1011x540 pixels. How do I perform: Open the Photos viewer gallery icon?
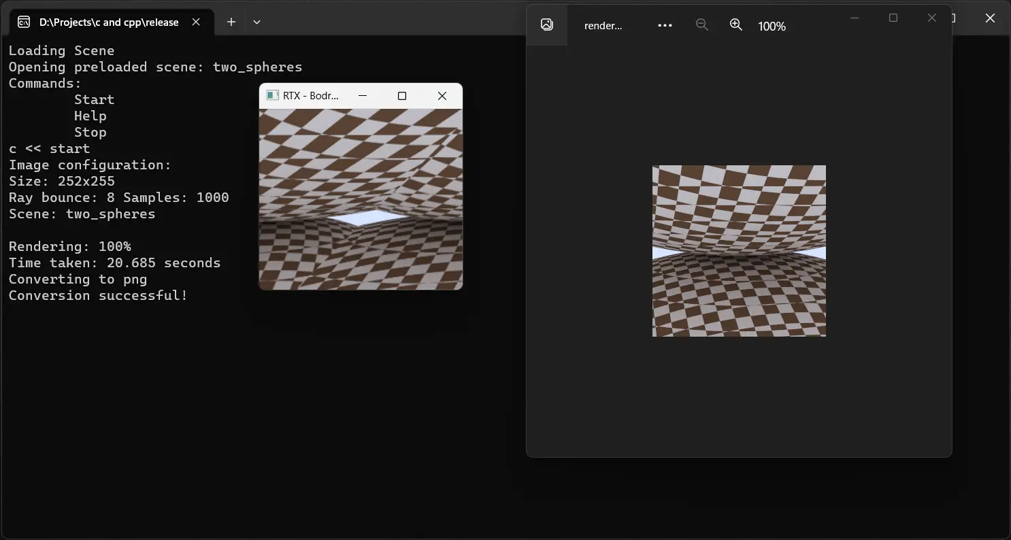click(546, 24)
